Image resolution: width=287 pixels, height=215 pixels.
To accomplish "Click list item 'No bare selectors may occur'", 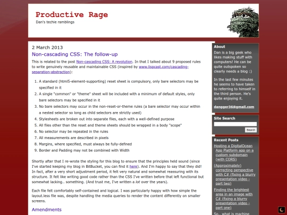I will 120,109.
